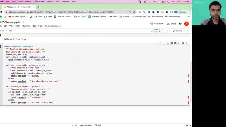
Task: Open the orange P account avatar
Action: [186, 24]
